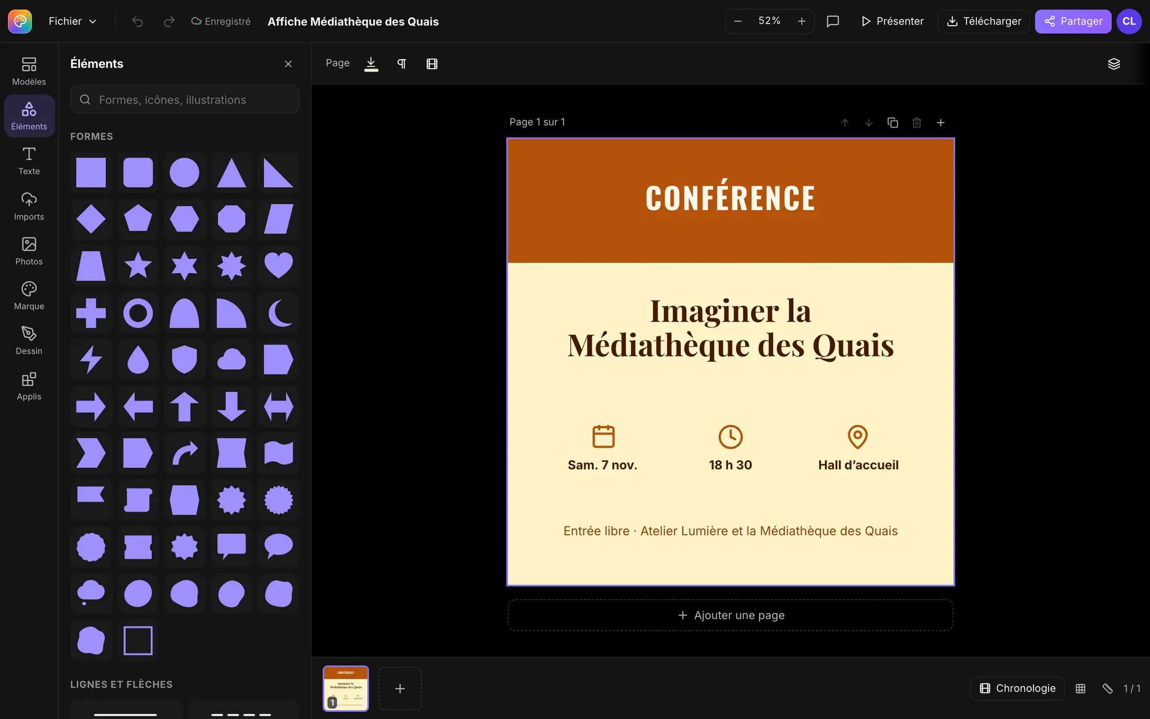Image resolution: width=1150 pixels, height=719 pixels.
Task: Insert the ring donut shape
Action: click(x=138, y=313)
